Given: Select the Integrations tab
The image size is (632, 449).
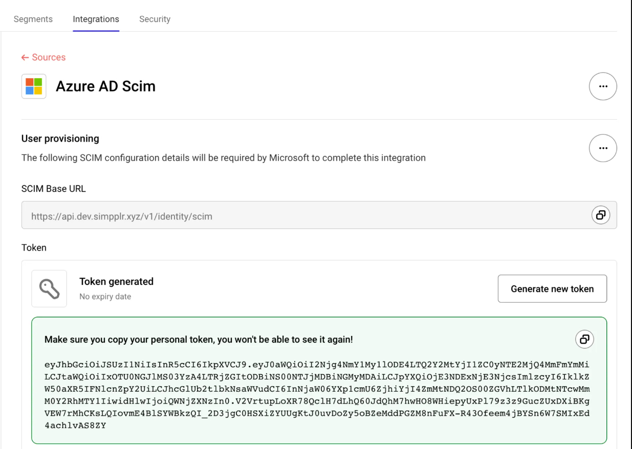Looking at the screenshot, I should [x=96, y=19].
